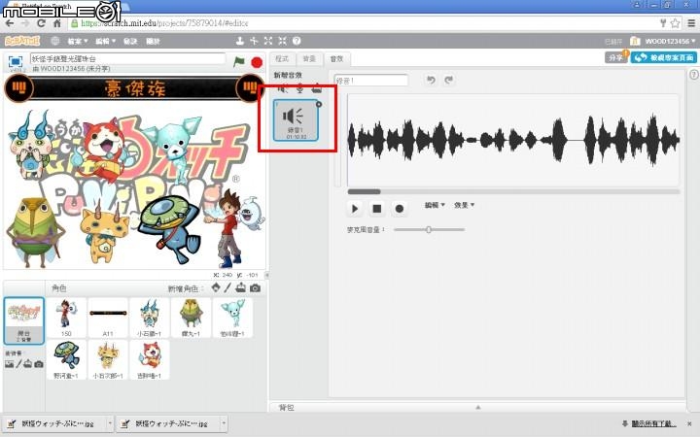Open second download item's arrow menu
This screenshot has height=437, width=700.
(224, 422)
